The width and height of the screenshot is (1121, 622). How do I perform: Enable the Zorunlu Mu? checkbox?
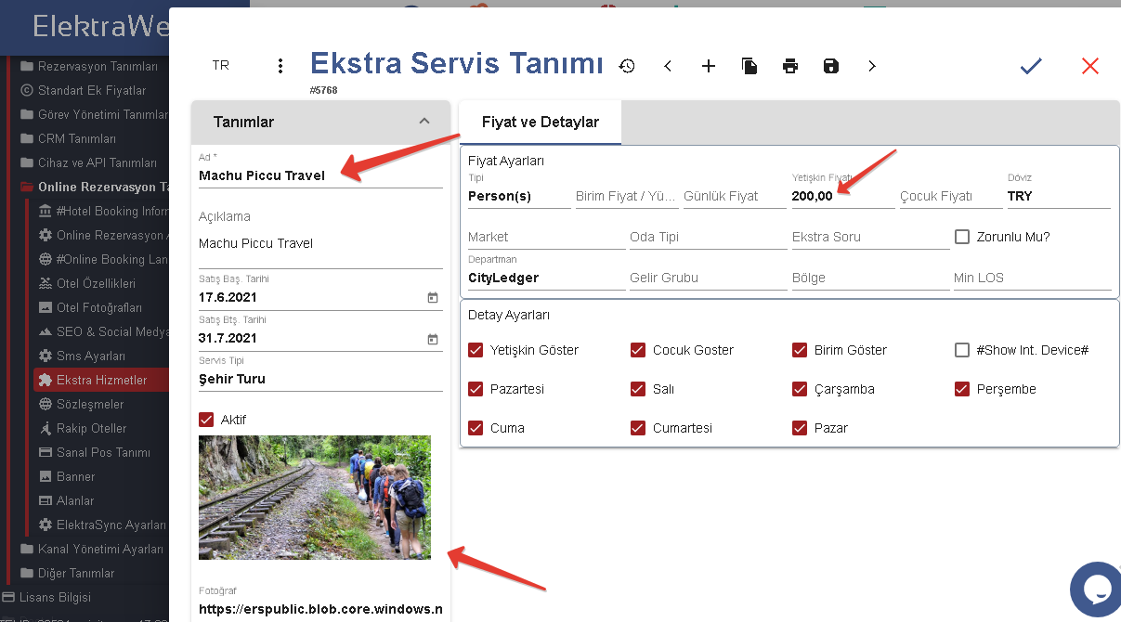[962, 237]
